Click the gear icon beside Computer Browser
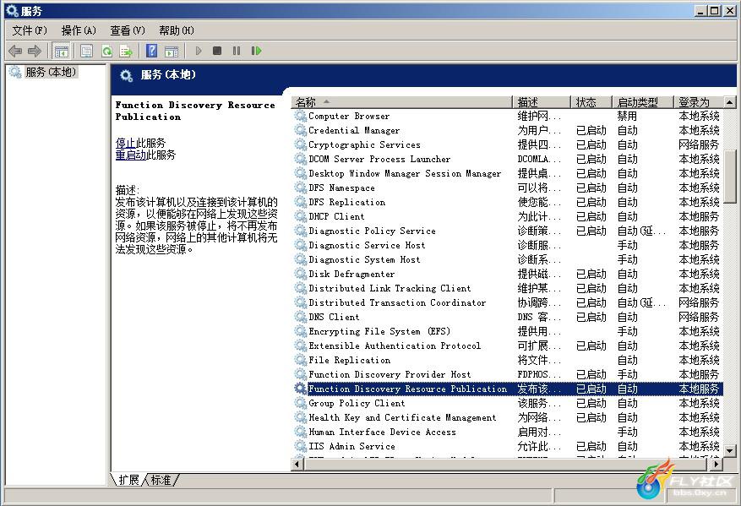This screenshot has height=506, width=741. click(301, 116)
